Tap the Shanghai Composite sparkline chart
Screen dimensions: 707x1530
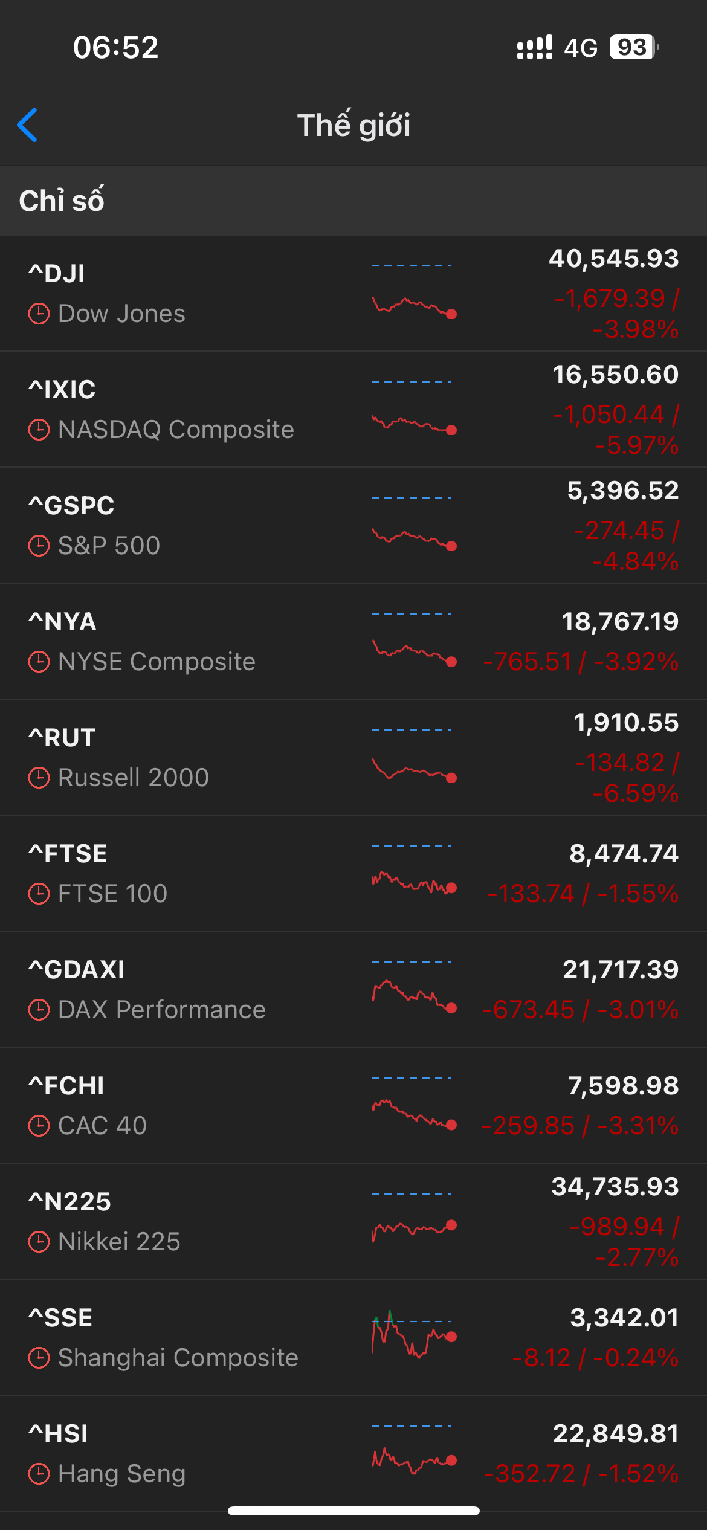click(414, 1335)
